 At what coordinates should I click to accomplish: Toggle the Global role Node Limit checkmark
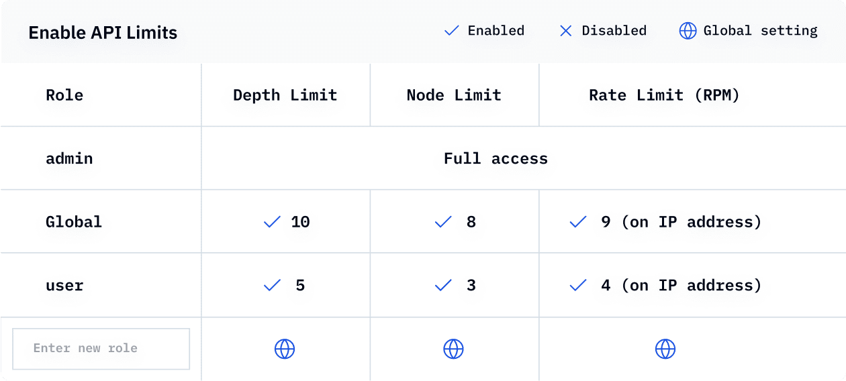tap(443, 222)
